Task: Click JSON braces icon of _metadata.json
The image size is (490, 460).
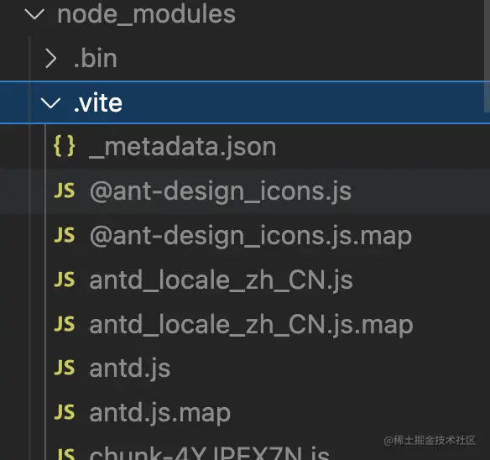Action: click(65, 146)
